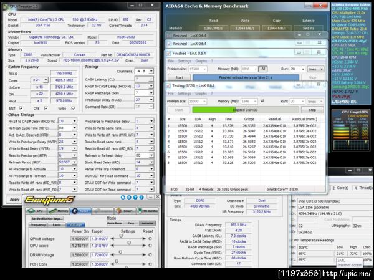Select the PCH Core reset radio button
Screen dimensions: 374x280
pos(150,264)
